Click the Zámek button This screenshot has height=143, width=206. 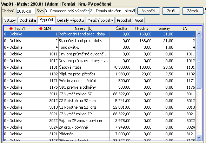point(193,11)
